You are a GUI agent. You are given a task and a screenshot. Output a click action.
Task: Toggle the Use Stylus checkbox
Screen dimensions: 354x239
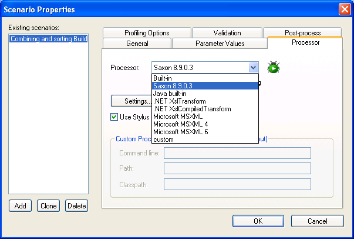pyautogui.click(x=114, y=117)
